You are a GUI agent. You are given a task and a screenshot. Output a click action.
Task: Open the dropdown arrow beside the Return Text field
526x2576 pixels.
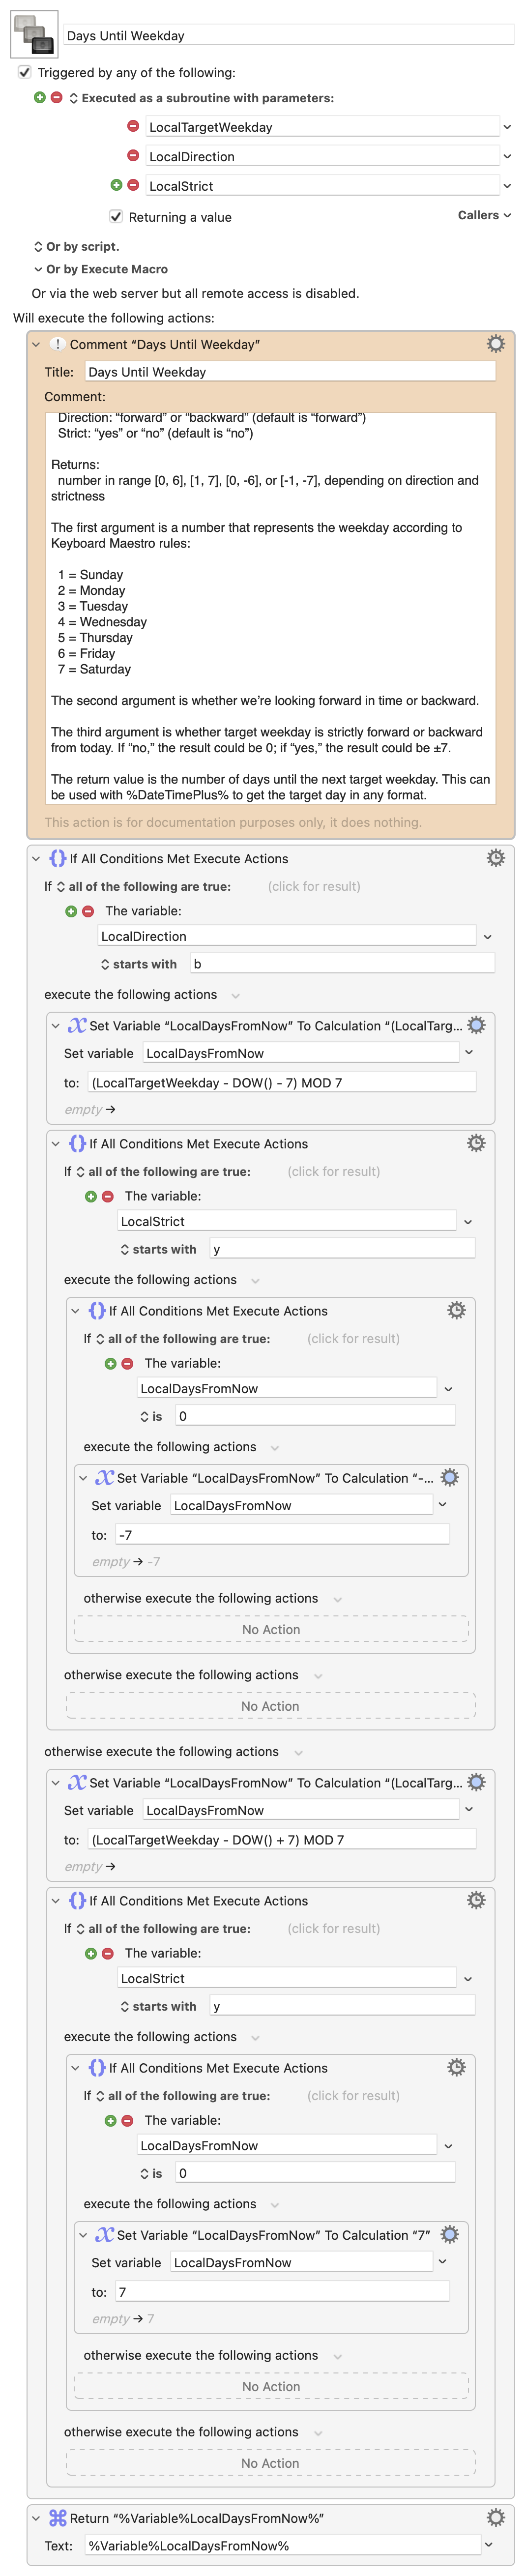coord(488,2545)
